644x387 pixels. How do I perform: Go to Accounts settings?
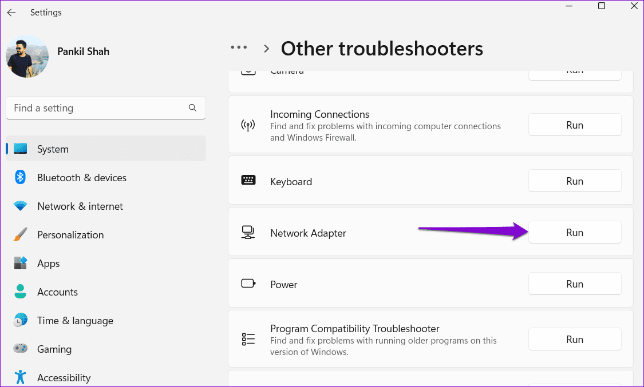point(57,292)
